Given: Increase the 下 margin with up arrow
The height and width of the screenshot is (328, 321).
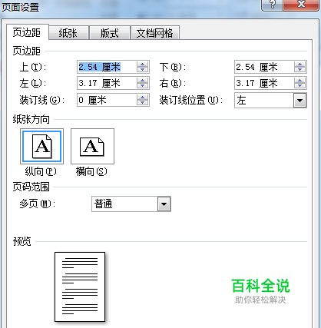Looking at the screenshot, I should (x=299, y=64).
